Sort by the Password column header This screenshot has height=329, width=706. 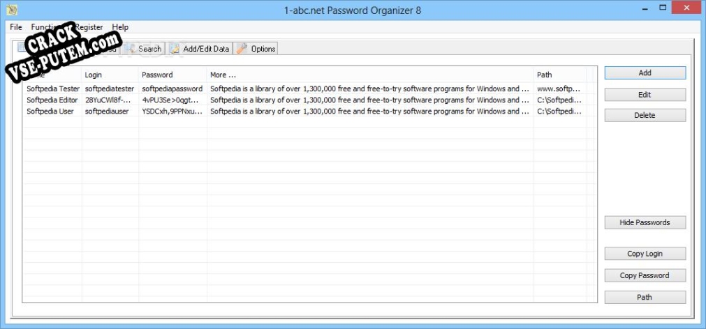pyautogui.click(x=172, y=75)
